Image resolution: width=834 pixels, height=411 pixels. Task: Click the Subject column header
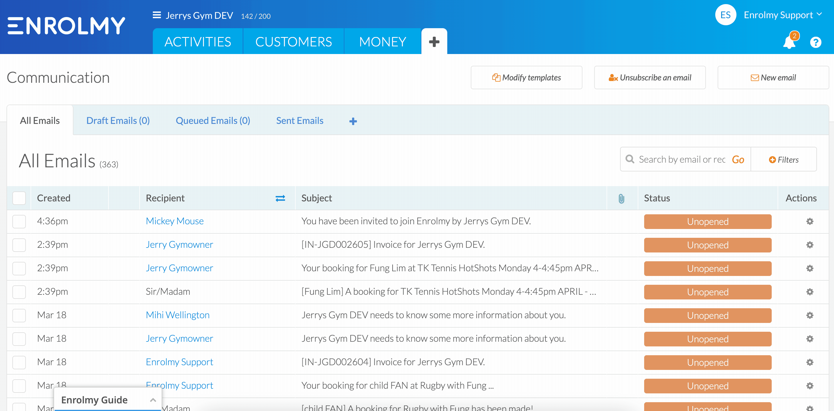click(316, 198)
